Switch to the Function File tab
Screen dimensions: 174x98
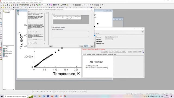(x=110, y=54)
